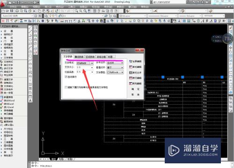The width and height of the screenshot is (234, 168).
Task: Open the layer selector dropdown in toolbar
Action: point(76,16)
